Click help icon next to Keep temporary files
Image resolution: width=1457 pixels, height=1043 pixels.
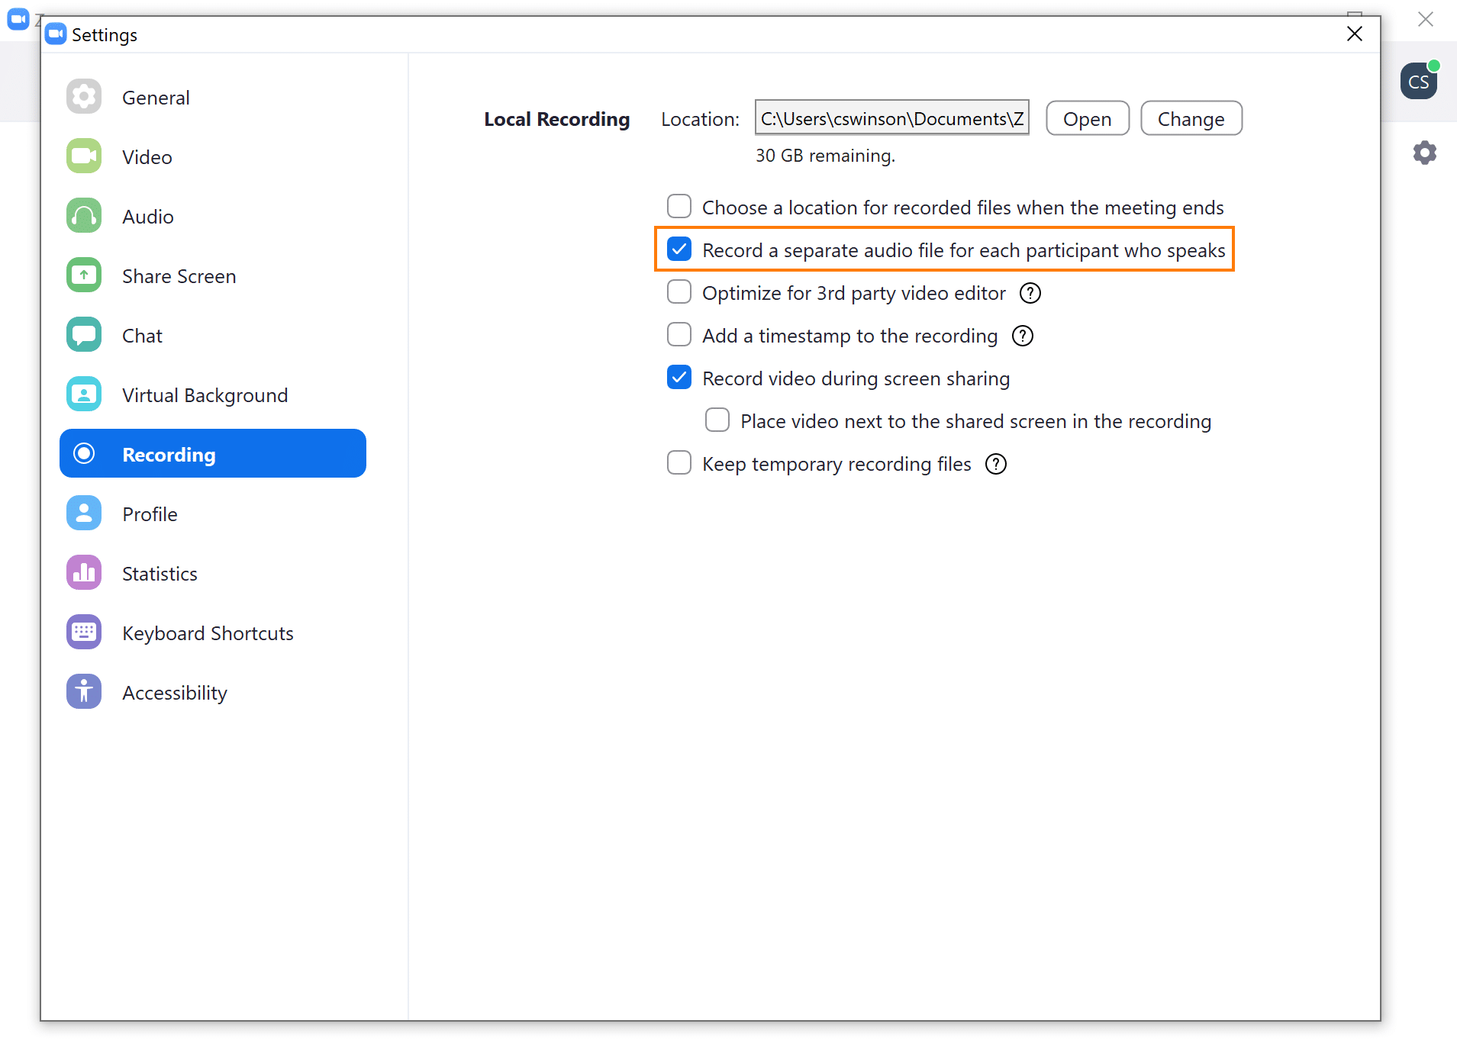[996, 464]
